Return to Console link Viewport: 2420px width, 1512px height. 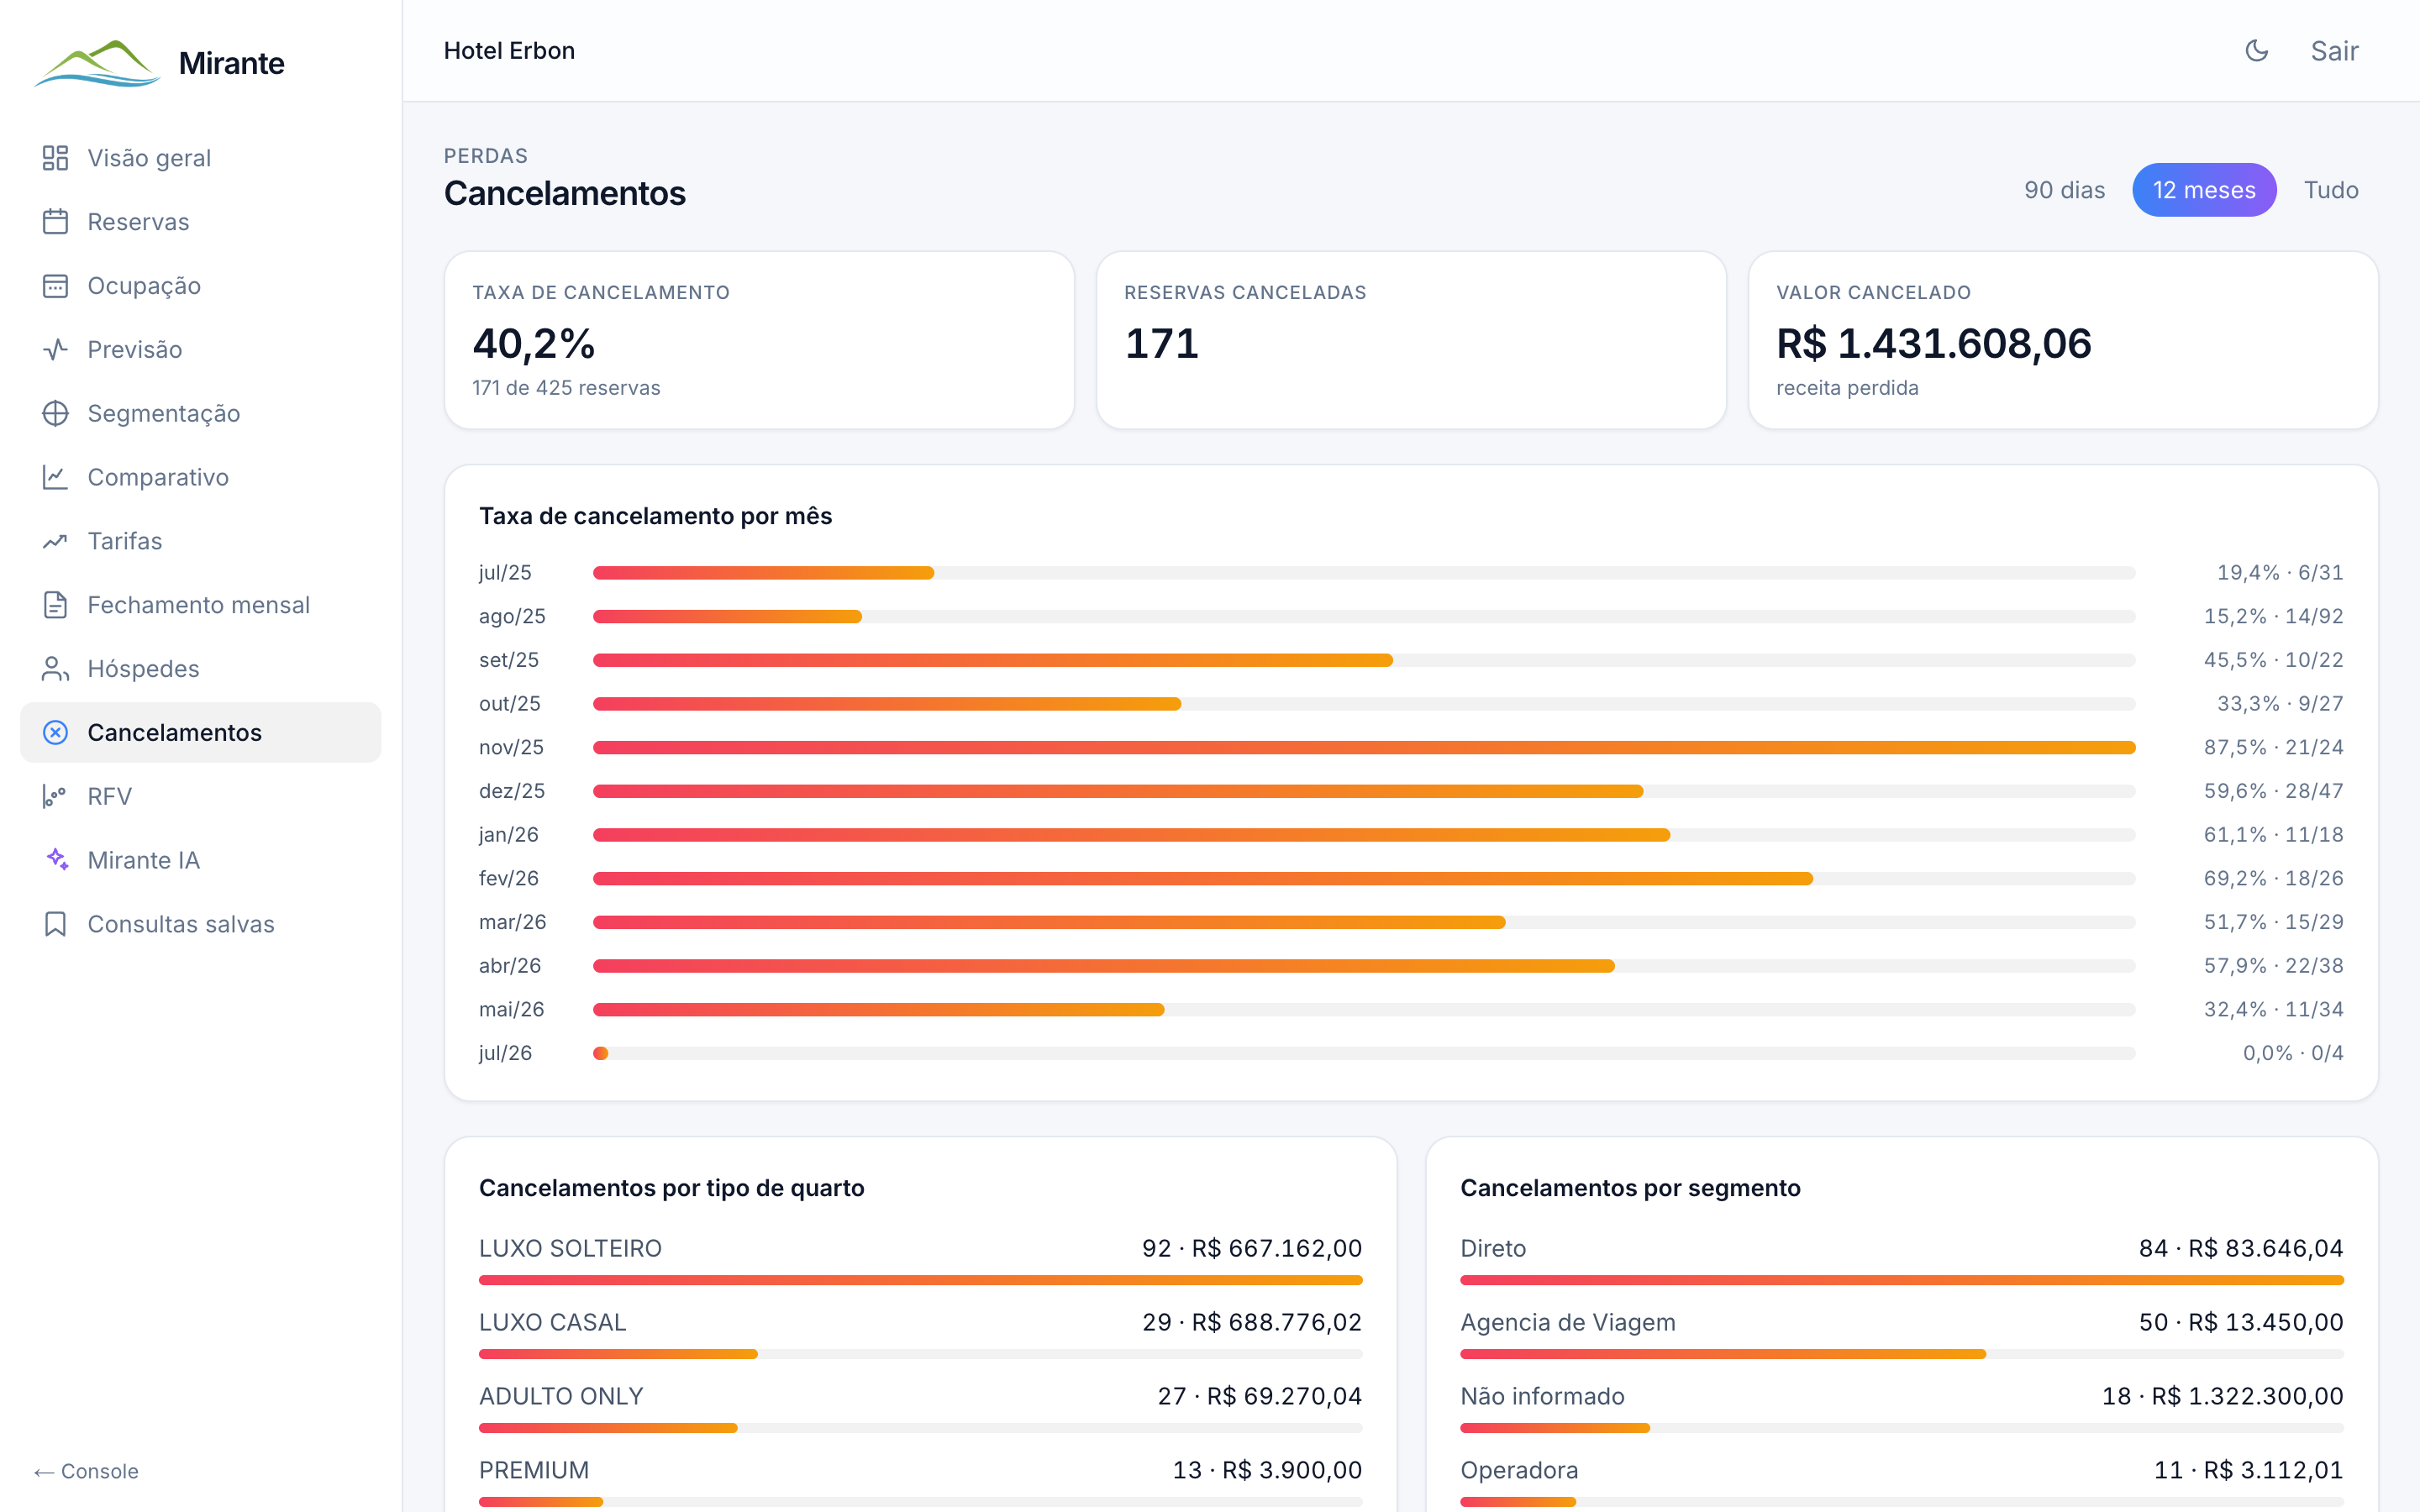(86, 1471)
